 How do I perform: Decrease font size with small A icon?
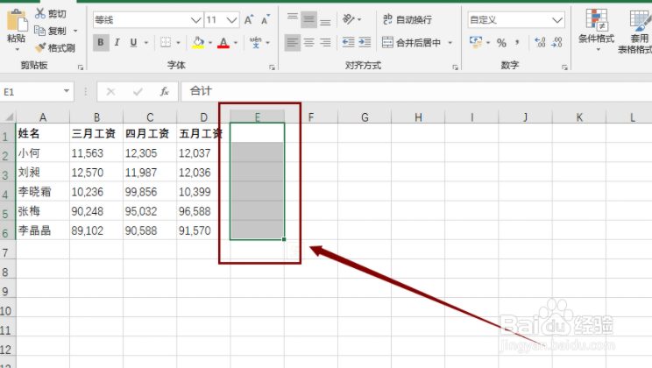(266, 19)
